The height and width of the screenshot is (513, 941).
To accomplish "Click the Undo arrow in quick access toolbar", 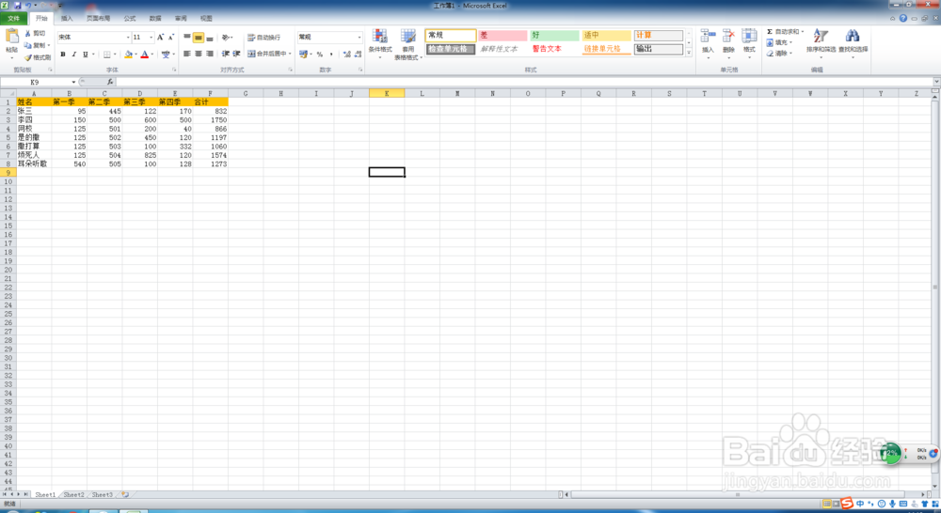I will (x=28, y=6).
